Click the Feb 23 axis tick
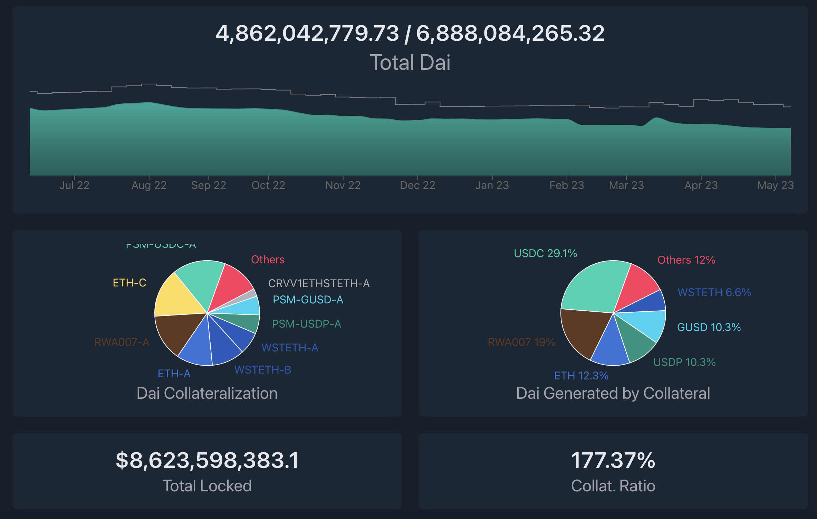 coord(566,185)
